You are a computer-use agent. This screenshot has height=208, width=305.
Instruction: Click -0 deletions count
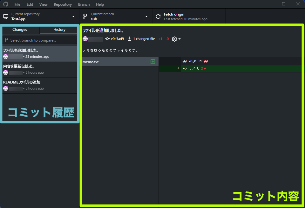point(167,39)
